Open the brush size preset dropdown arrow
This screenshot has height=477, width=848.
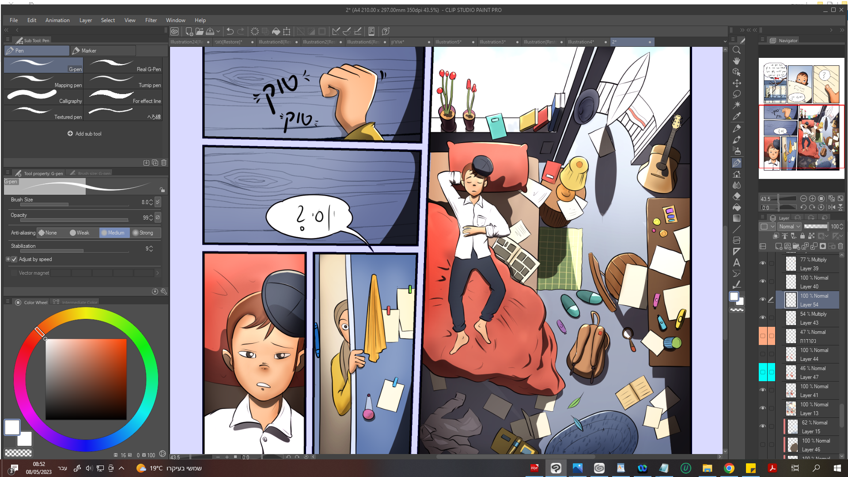pyautogui.click(x=158, y=202)
